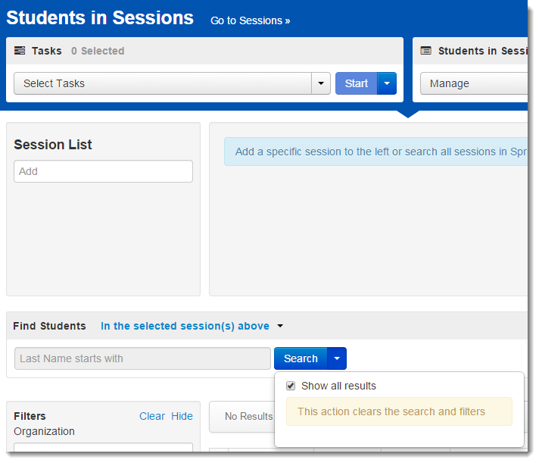
Task: Click the Start button
Action: point(356,83)
